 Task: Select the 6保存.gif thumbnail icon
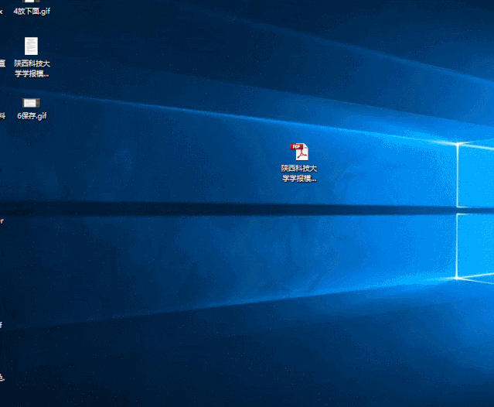coord(31,103)
